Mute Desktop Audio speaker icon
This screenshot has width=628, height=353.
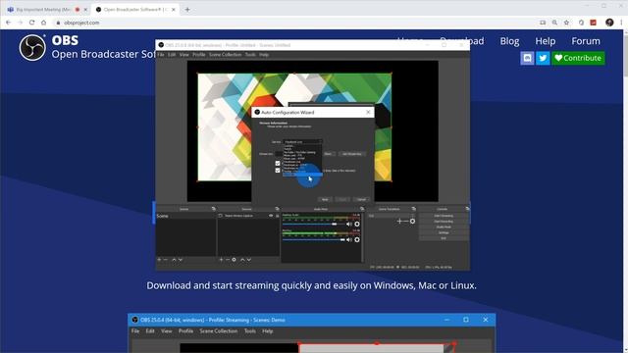pos(349,225)
